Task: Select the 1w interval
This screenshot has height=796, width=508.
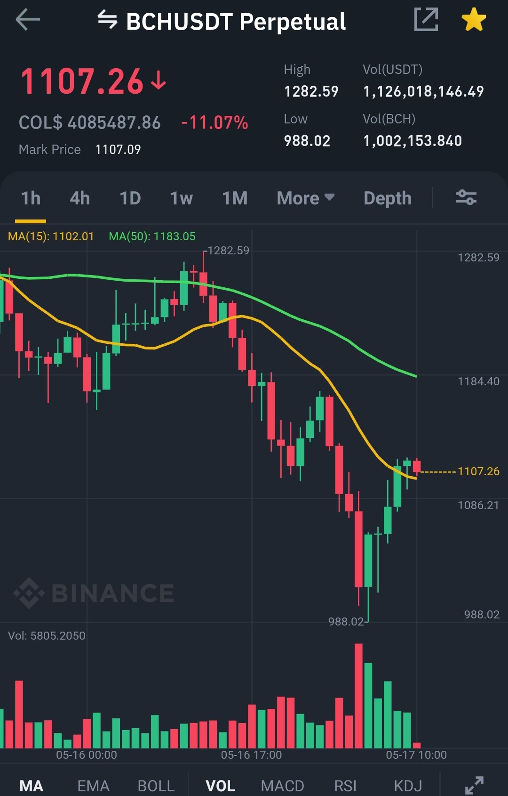Action: click(181, 198)
